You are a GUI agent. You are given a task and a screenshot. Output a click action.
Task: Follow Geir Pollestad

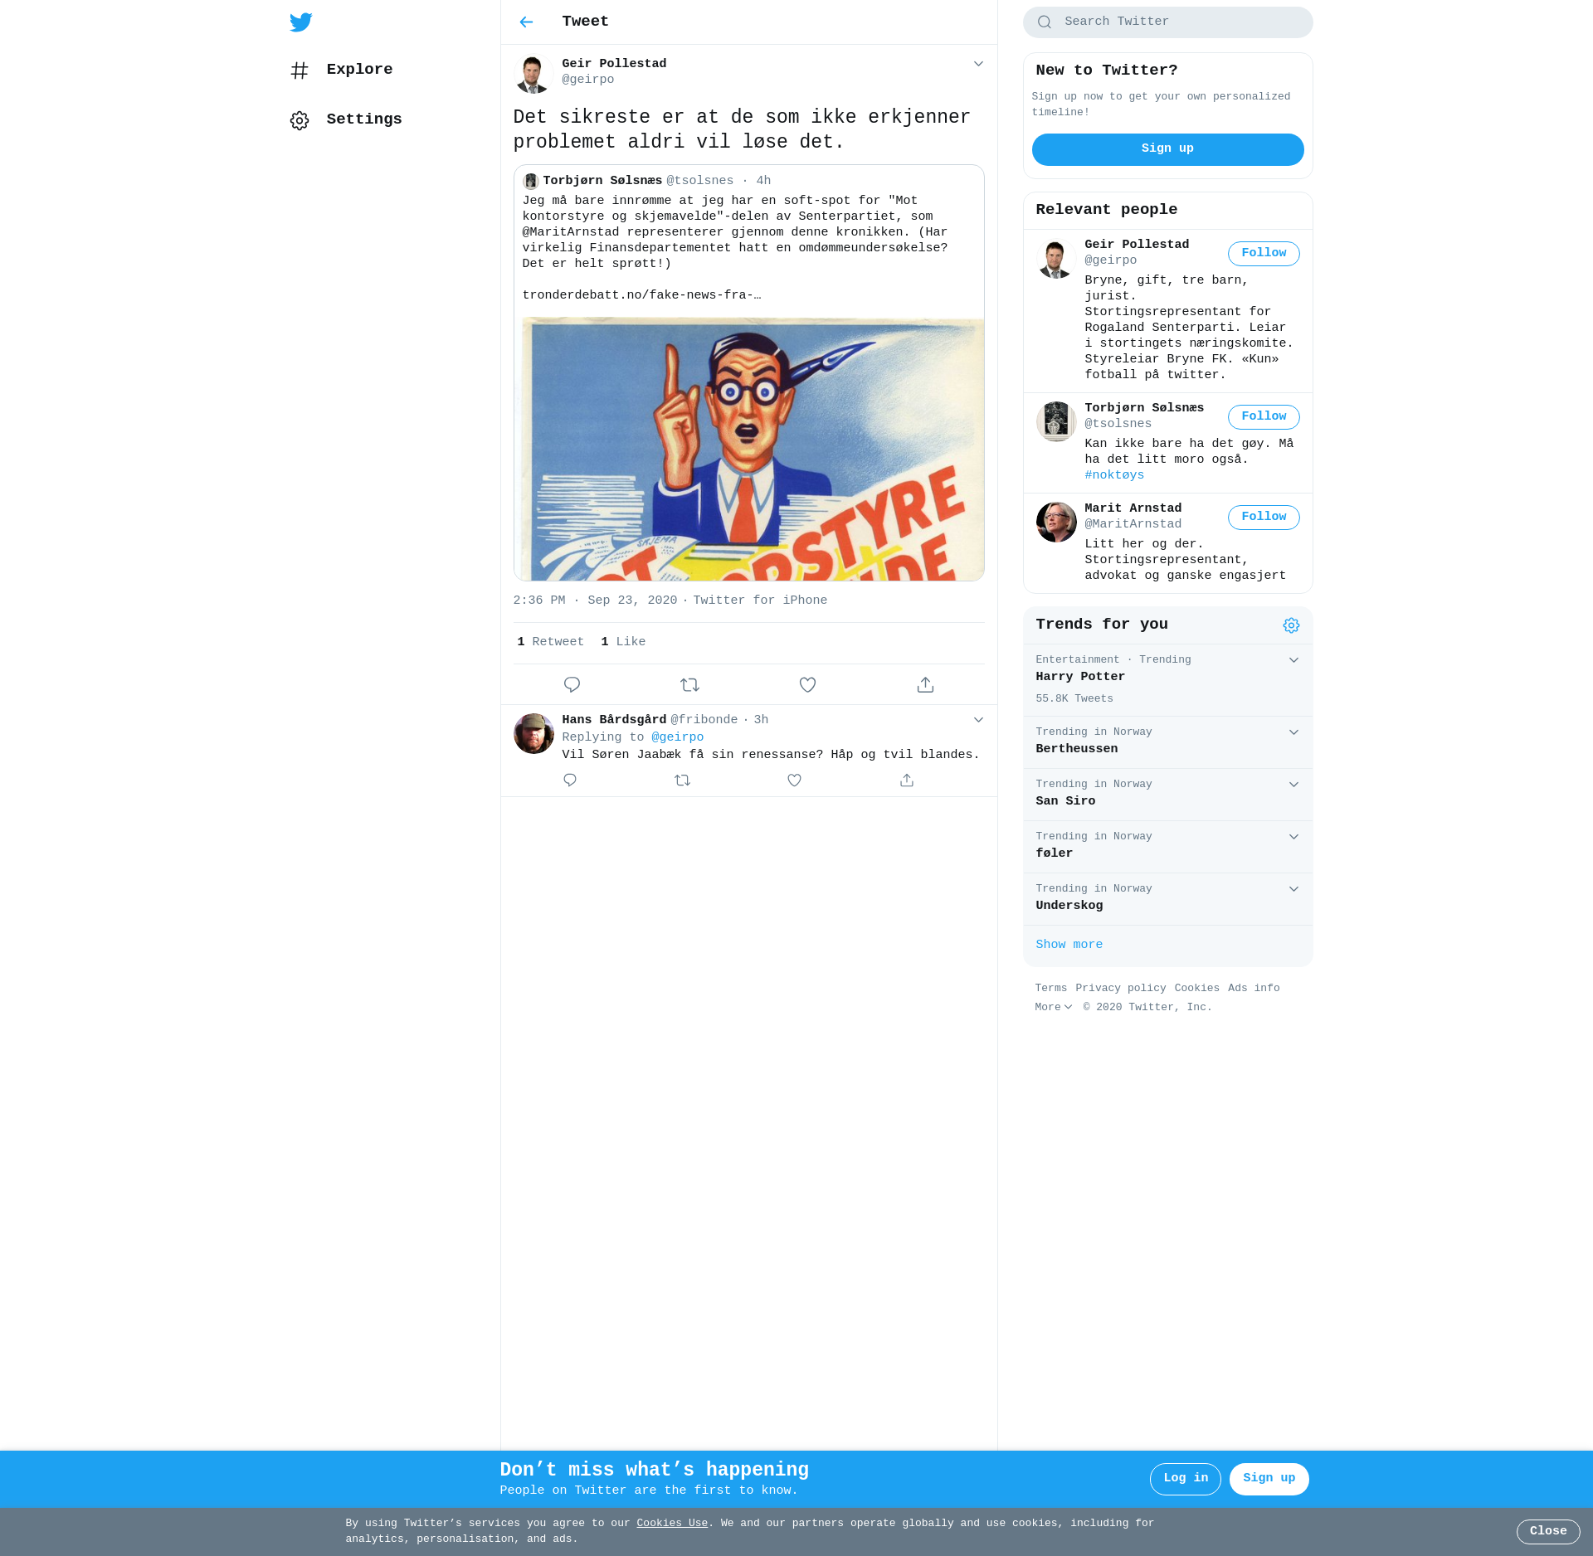tap(1263, 254)
